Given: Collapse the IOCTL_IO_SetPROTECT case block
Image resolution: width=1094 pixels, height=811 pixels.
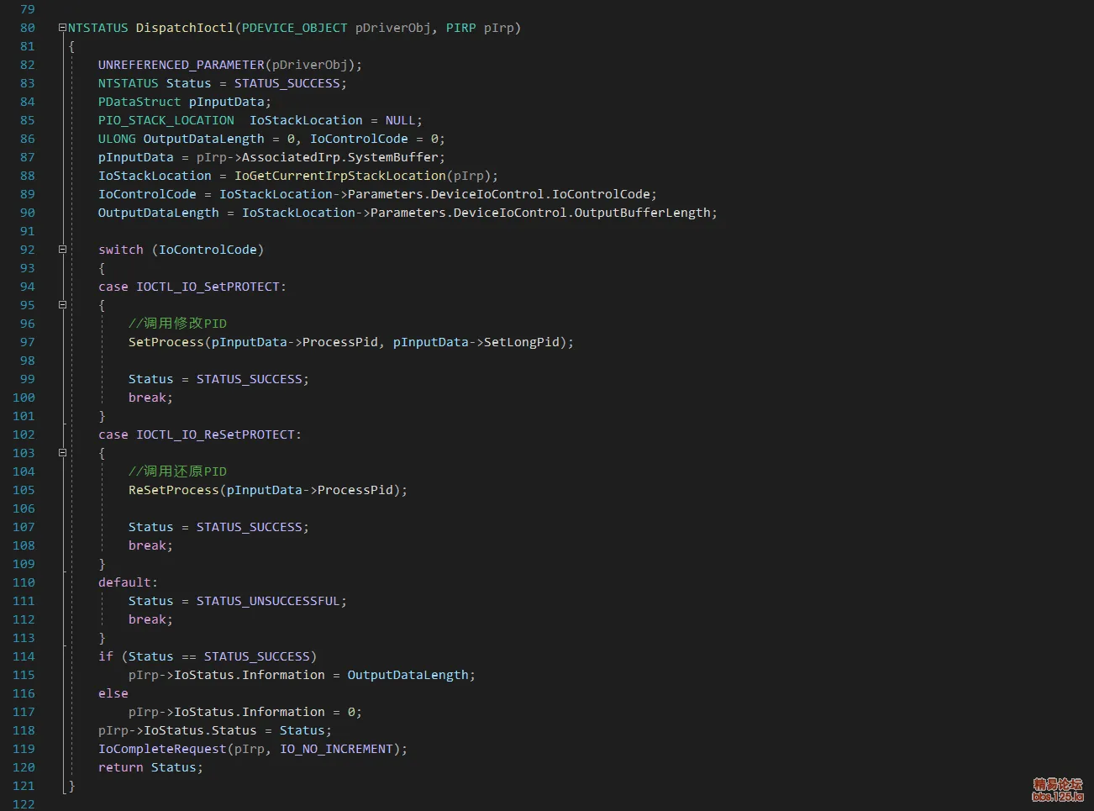Looking at the screenshot, I should pos(61,304).
